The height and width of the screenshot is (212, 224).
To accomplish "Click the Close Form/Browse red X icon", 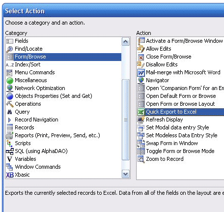I will (141, 57).
